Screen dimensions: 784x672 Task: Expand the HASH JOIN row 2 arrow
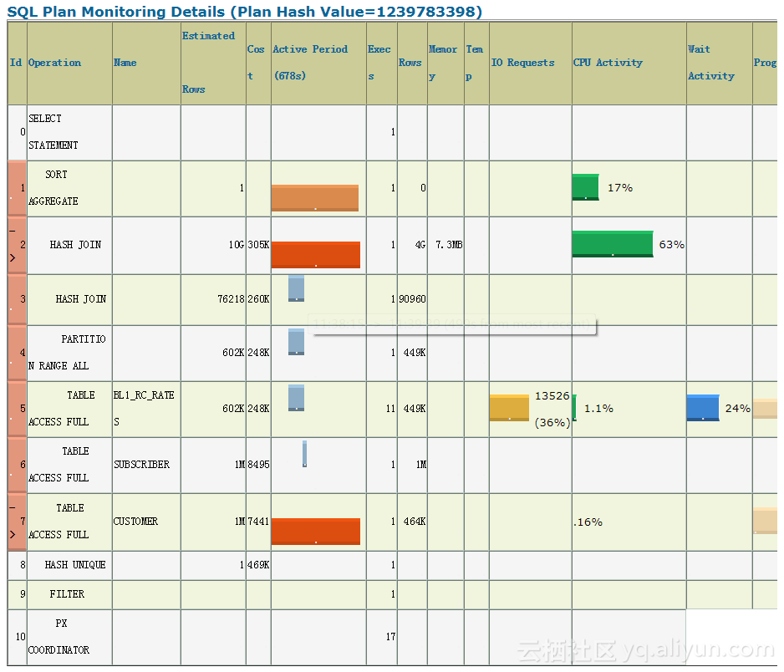13,258
